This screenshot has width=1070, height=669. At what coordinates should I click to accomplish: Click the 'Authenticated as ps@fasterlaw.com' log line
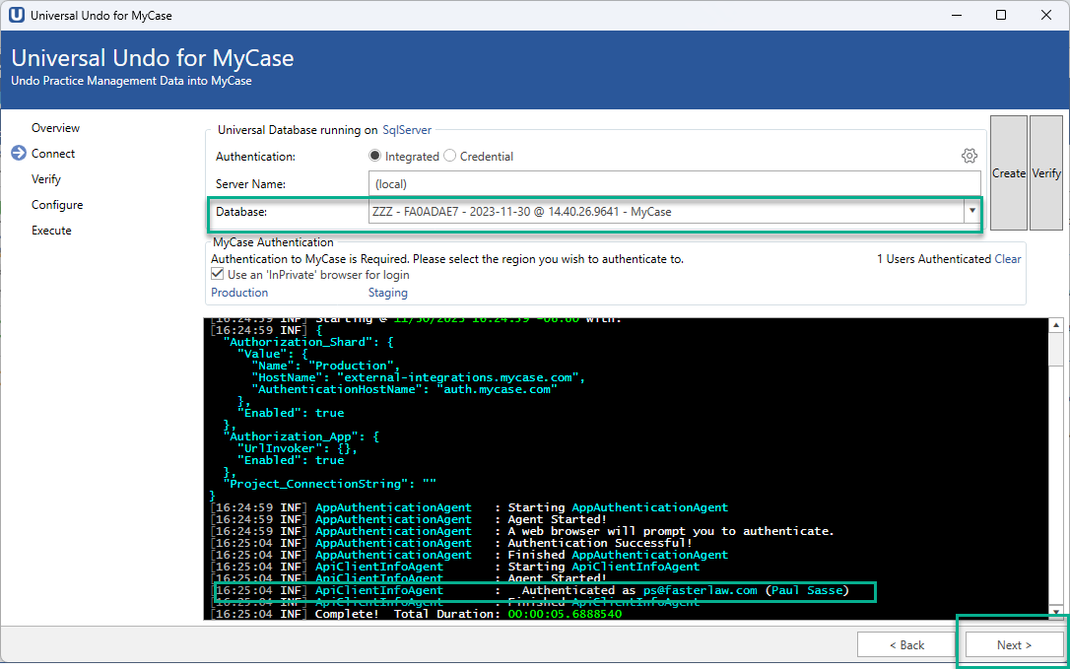[530, 590]
